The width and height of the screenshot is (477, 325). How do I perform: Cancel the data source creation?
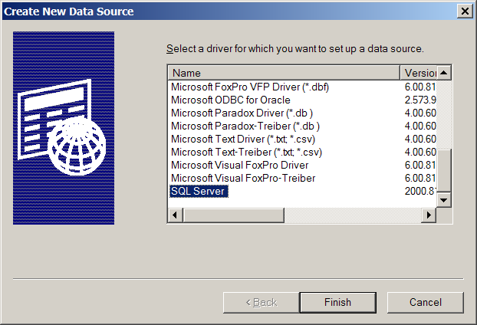pos(426,303)
